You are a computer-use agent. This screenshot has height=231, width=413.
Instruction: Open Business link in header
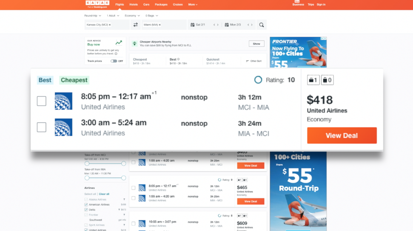coord(298,5)
